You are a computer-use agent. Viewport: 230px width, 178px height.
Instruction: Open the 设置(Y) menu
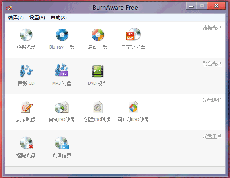37,18
